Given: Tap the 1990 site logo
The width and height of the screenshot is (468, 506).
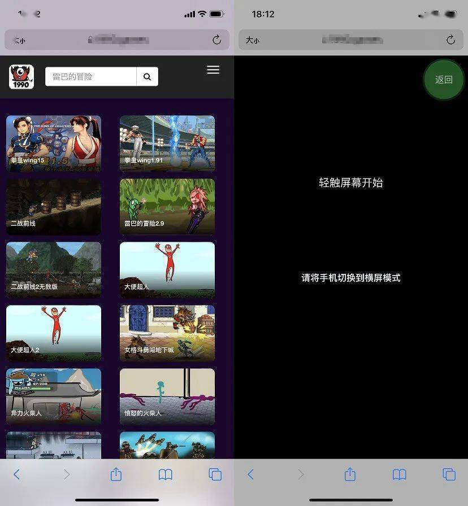Looking at the screenshot, I should click(x=20, y=76).
